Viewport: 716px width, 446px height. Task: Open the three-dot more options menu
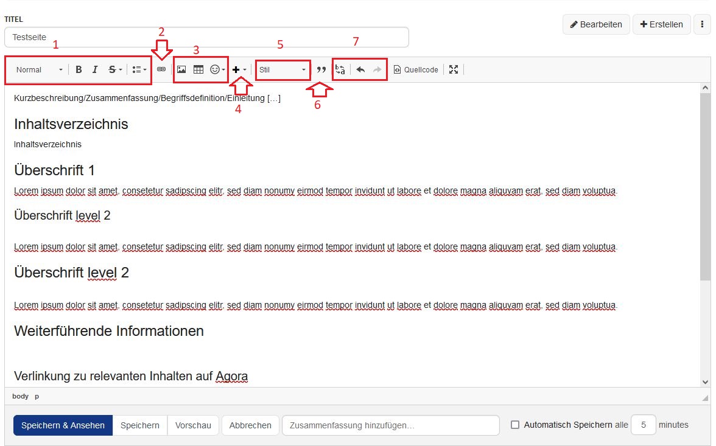tap(702, 24)
